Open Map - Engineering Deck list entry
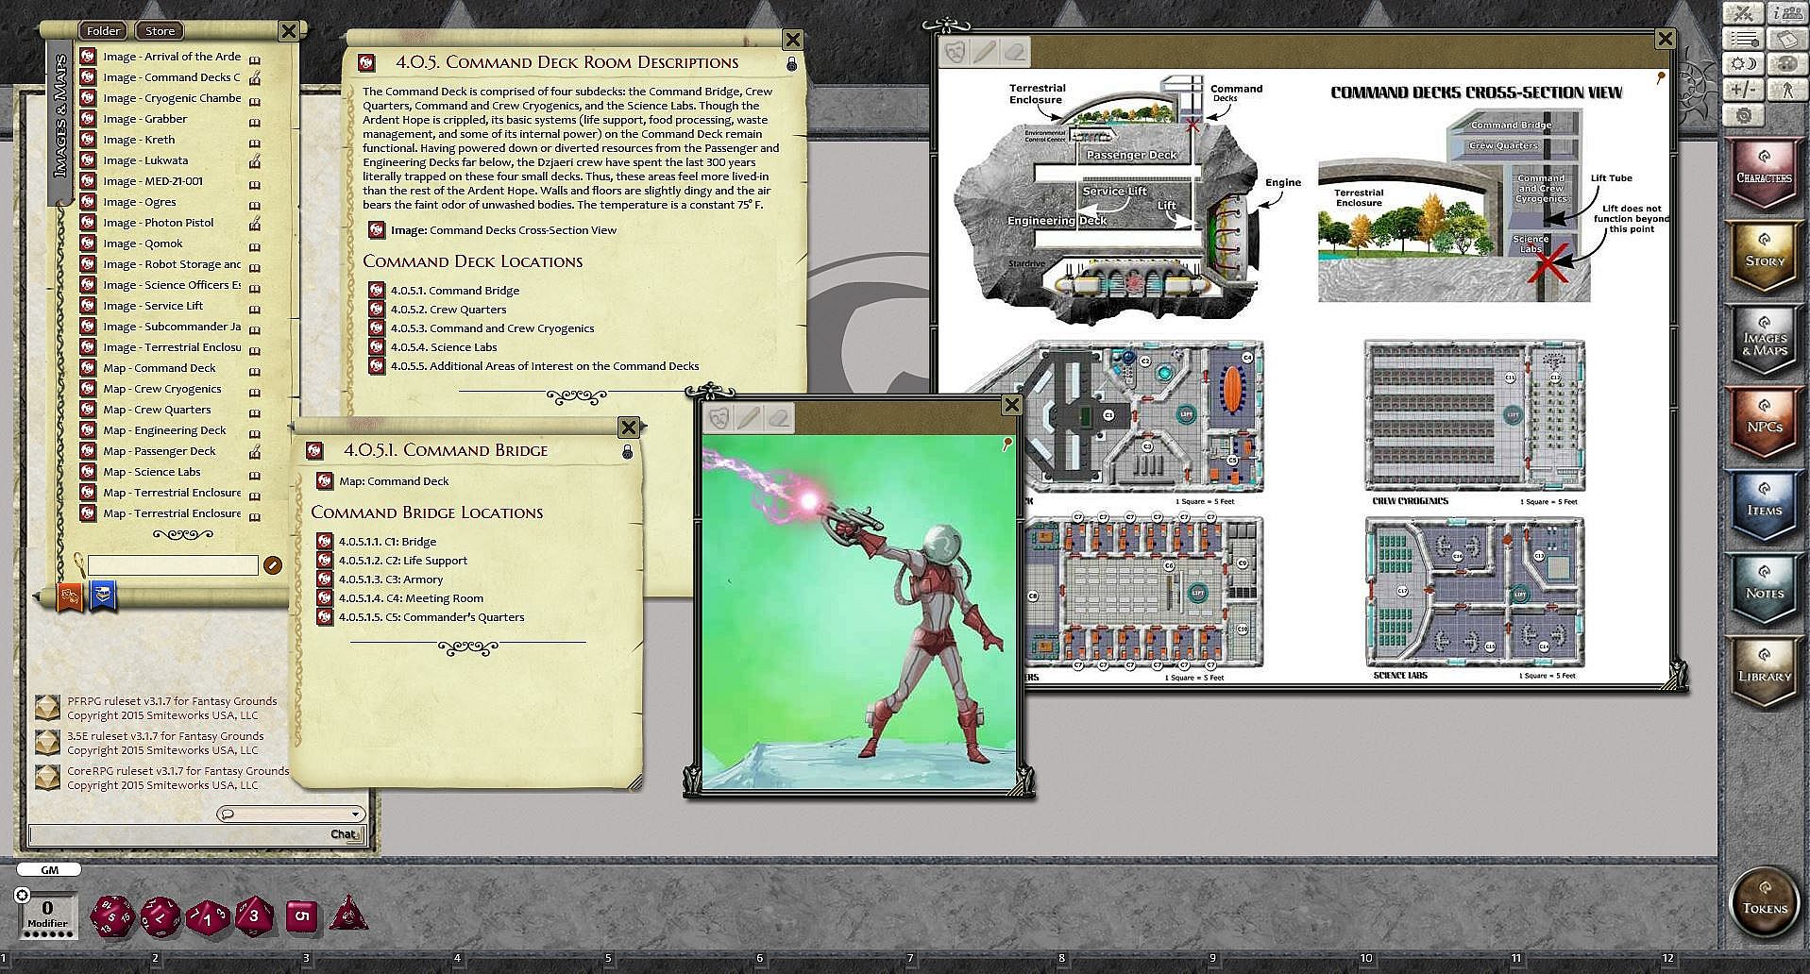Screen dimensions: 1810x974 coord(165,430)
